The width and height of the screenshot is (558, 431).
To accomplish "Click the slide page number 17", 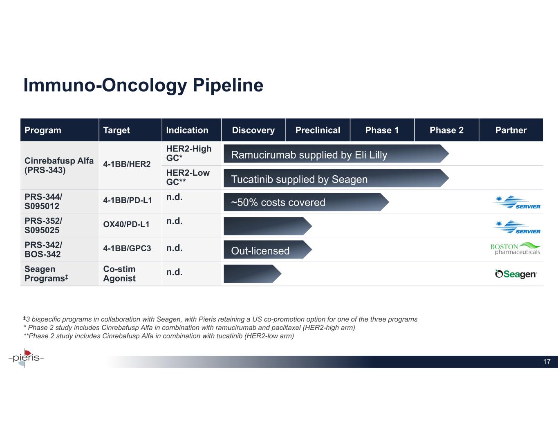I will point(547,362).
